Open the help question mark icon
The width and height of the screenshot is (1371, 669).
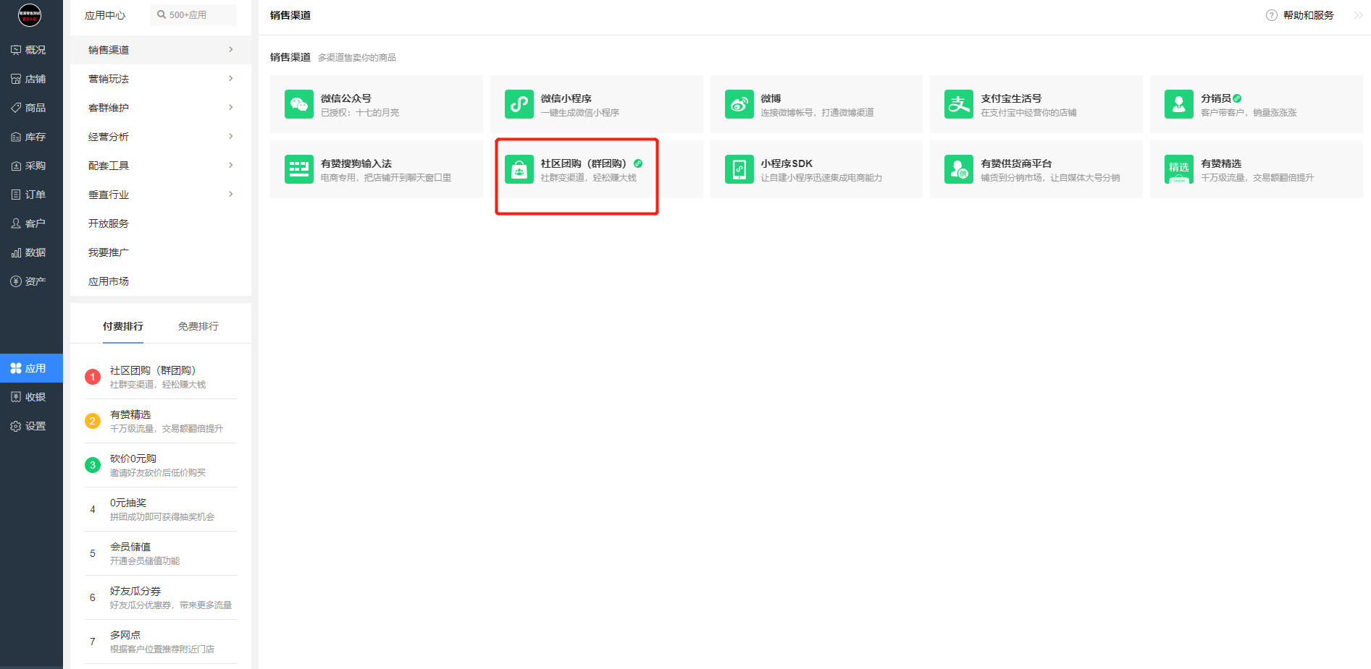click(1272, 15)
